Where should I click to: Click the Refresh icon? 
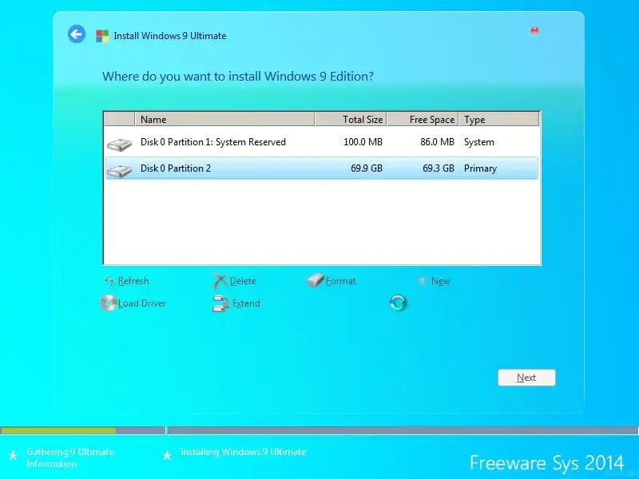pyautogui.click(x=109, y=281)
